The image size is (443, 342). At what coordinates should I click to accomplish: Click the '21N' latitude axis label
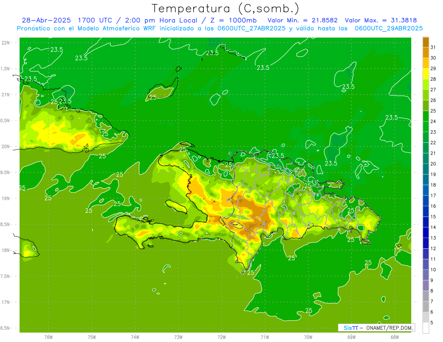pyautogui.click(x=6, y=95)
